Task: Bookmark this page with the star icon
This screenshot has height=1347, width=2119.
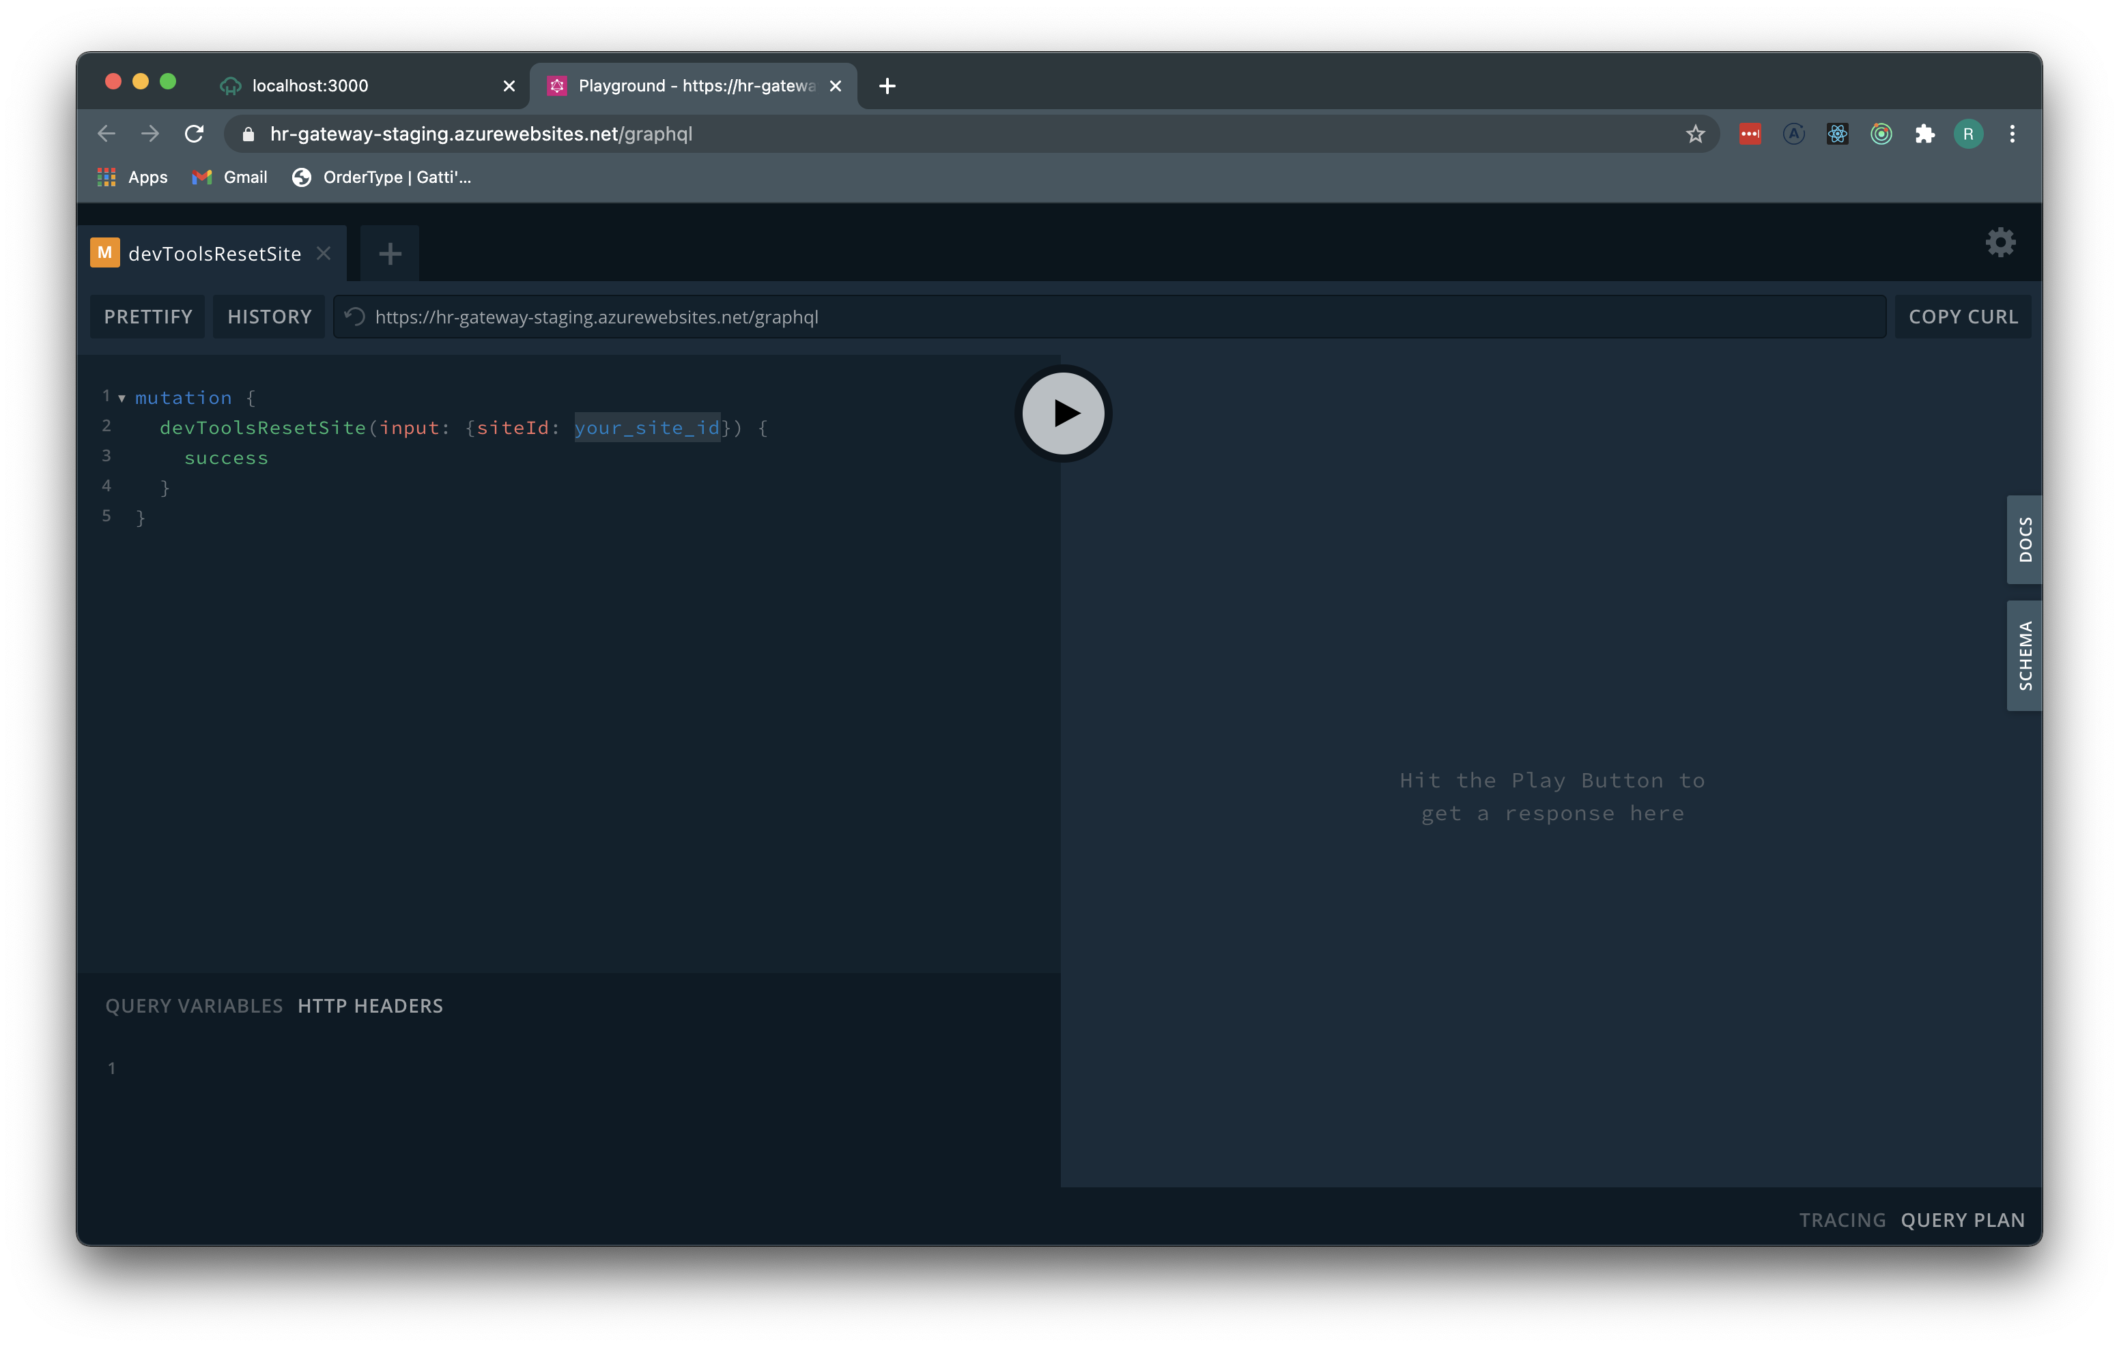Action: (x=1695, y=134)
